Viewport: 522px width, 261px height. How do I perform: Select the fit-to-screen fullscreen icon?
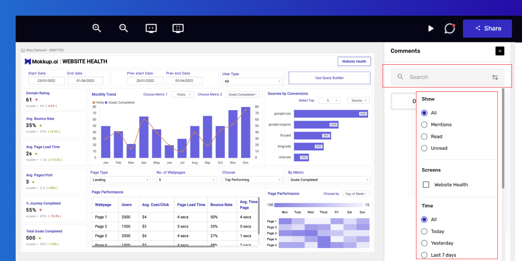[178, 28]
